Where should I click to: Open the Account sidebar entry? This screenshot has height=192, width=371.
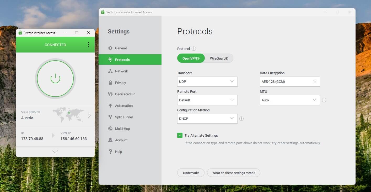pyautogui.click(x=121, y=140)
